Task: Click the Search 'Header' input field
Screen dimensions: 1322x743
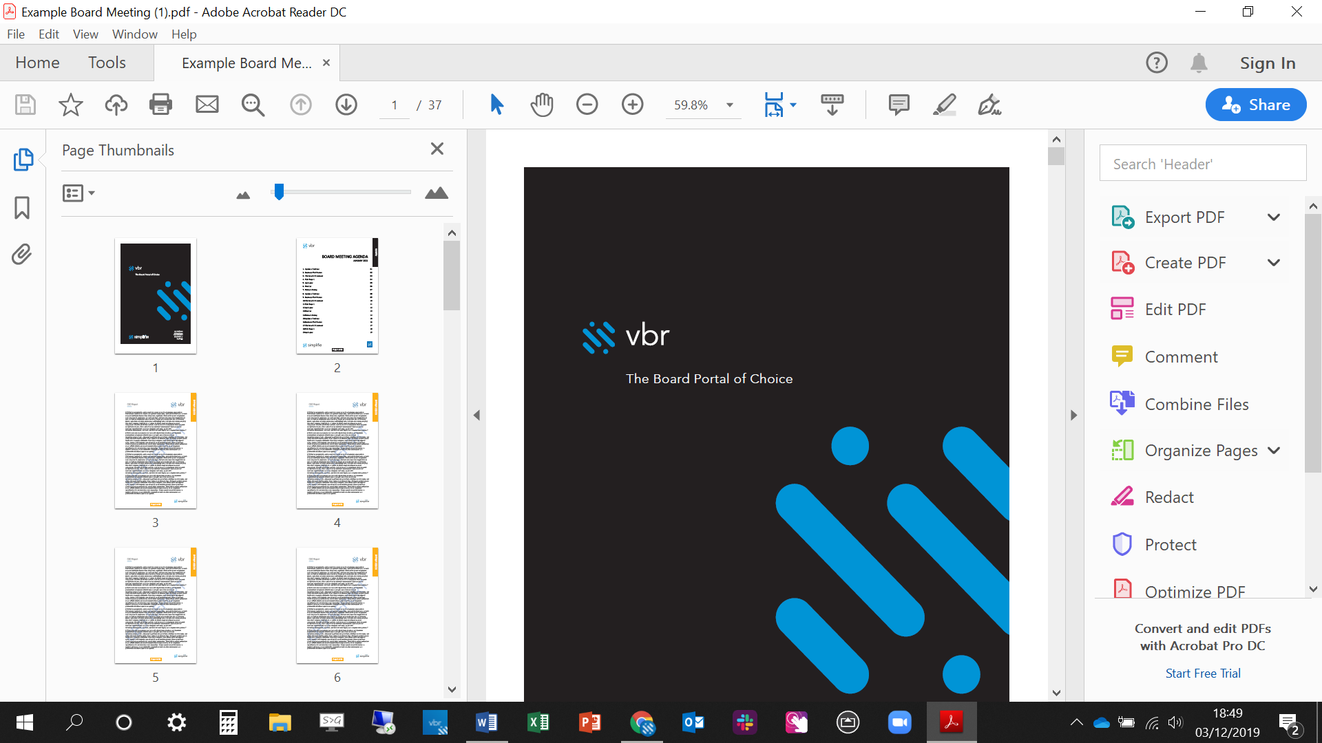Action: pos(1203,163)
